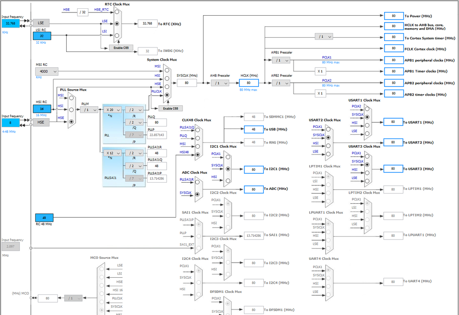This screenshot has width=459, height=315.
Task: Open the AHB Prescaler dropdown
Action: click(x=220, y=83)
